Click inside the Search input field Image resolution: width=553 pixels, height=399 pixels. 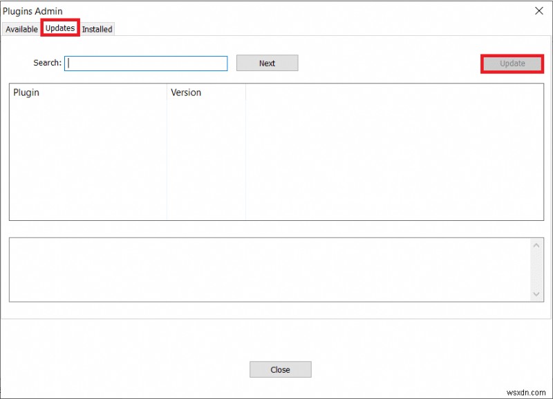[x=145, y=63]
